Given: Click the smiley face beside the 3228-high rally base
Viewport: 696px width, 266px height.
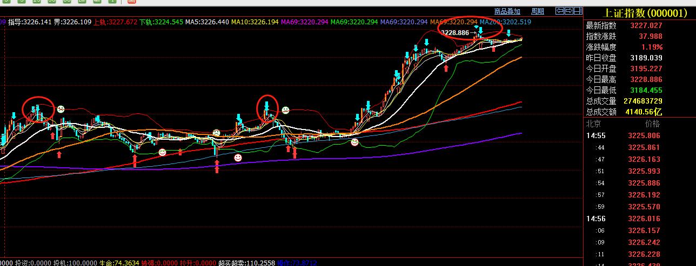Looking at the screenshot, I should coord(354,142).
